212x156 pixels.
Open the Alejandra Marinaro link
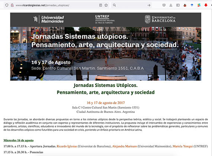(x=125, y=146)
